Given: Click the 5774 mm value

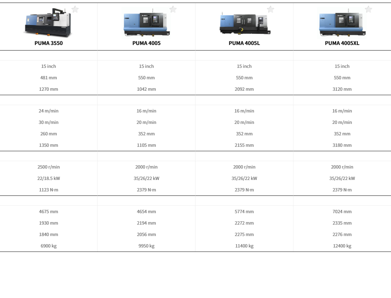Looking at the screenshot, I should 244,212.
